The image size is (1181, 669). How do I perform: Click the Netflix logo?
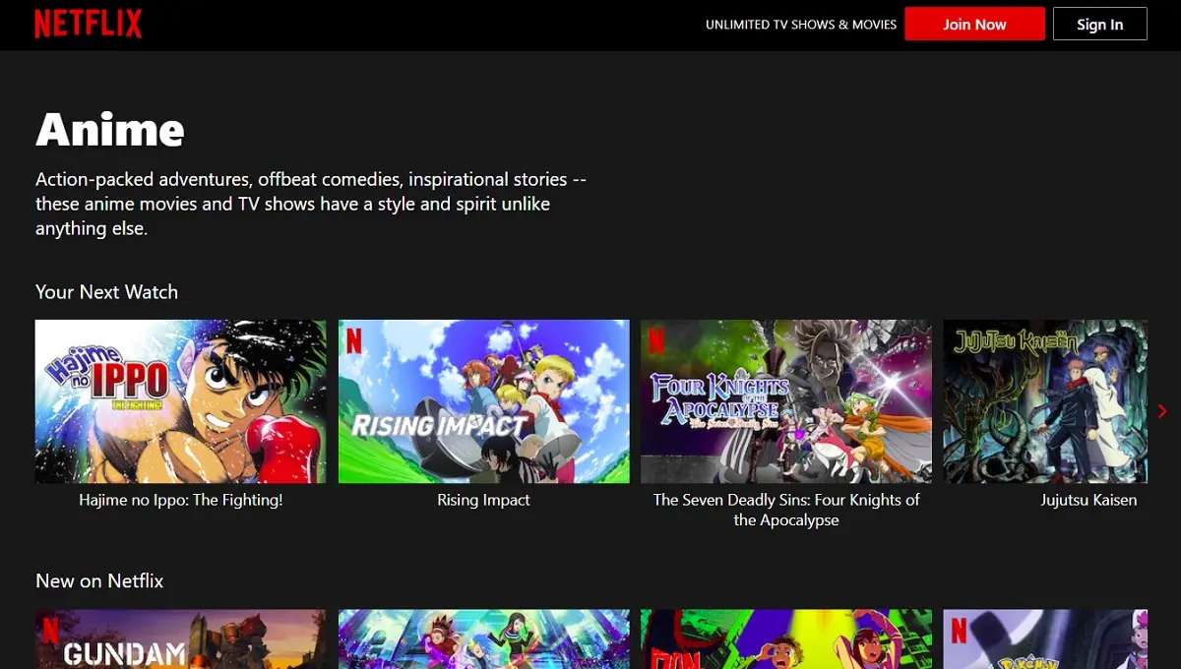click(89, 24)
